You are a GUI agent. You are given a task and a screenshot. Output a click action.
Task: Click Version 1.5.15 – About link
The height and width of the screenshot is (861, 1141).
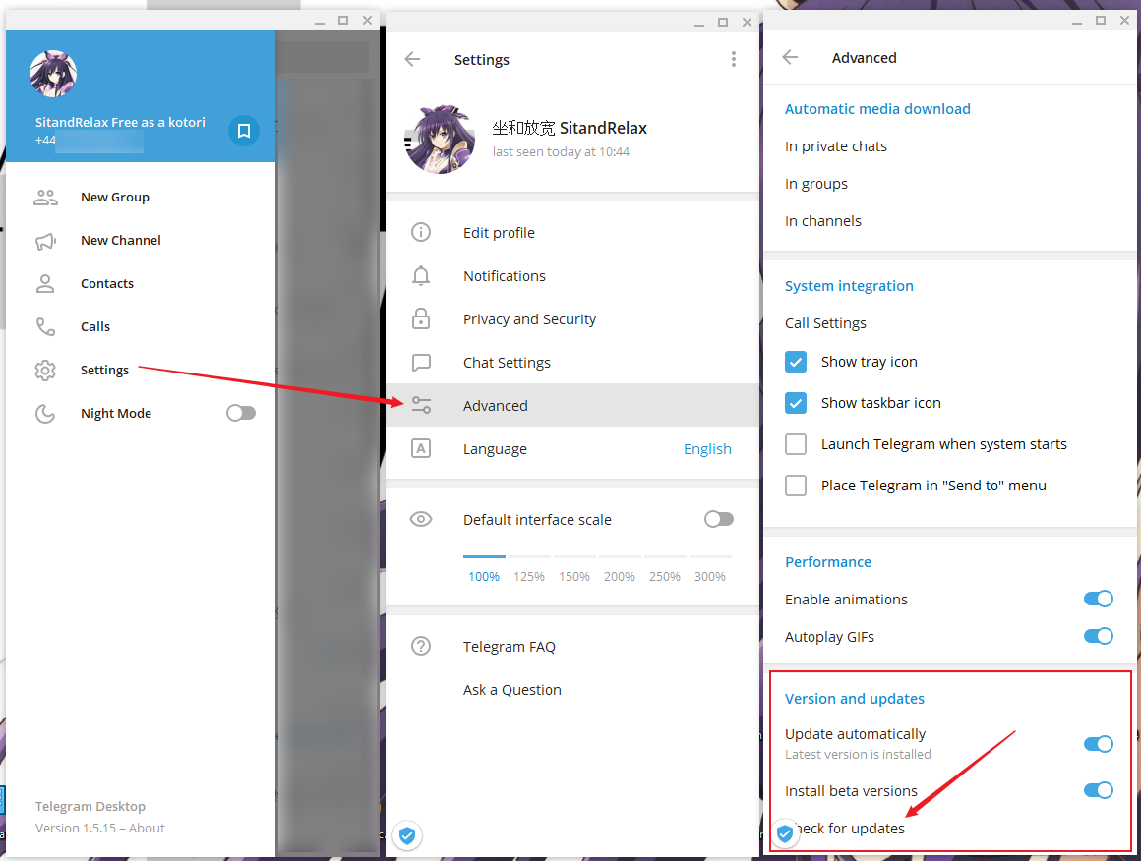tap(100, 828)
